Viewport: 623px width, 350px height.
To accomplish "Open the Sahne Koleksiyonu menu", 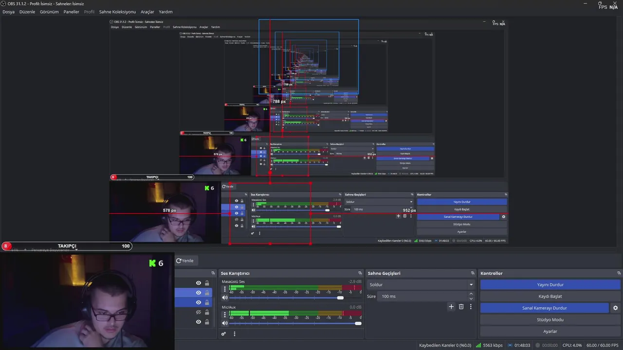I will [x=117, y=12].
